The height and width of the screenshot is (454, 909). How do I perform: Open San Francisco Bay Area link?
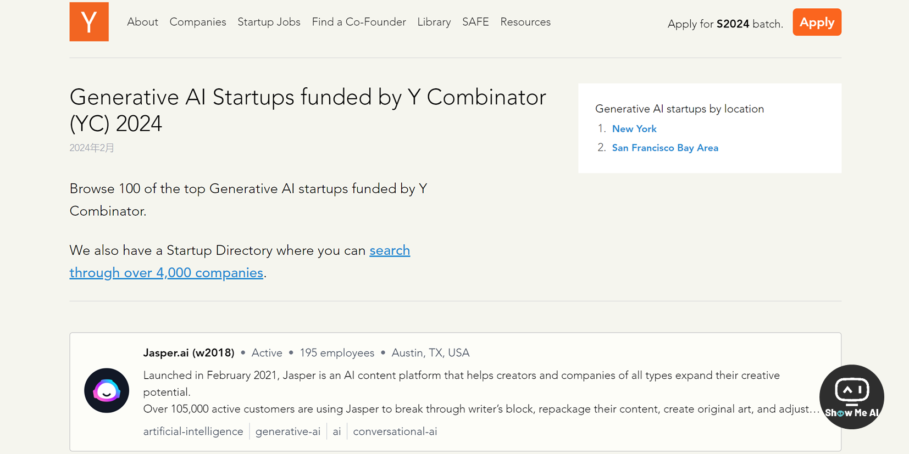pyautogui.click(x=665, y=148)
